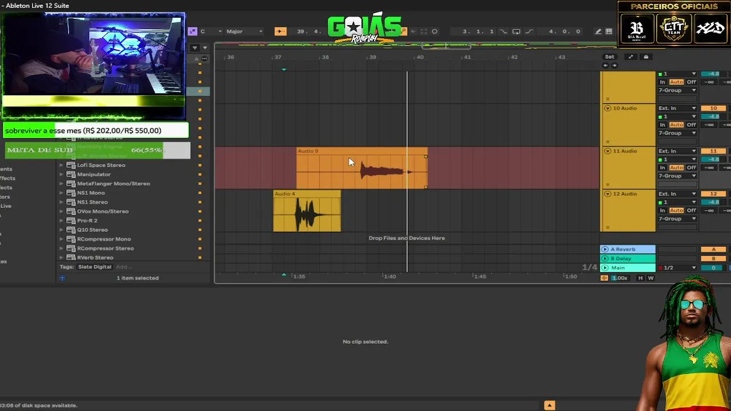The height and width of the screenshot is (411, 731).
Task: Open 11 Audio 7-Group output dropdown
Action: (x=677, y=176)
